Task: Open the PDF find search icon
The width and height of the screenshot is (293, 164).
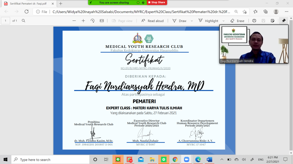Action: point(23,20)
